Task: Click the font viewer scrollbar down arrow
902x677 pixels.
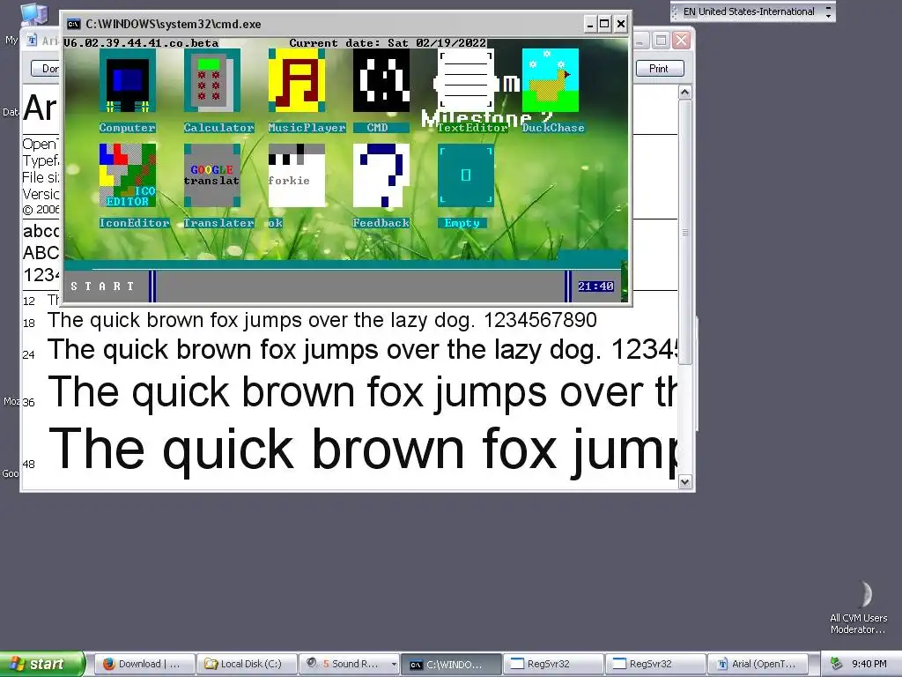Action: click(684, 482)
